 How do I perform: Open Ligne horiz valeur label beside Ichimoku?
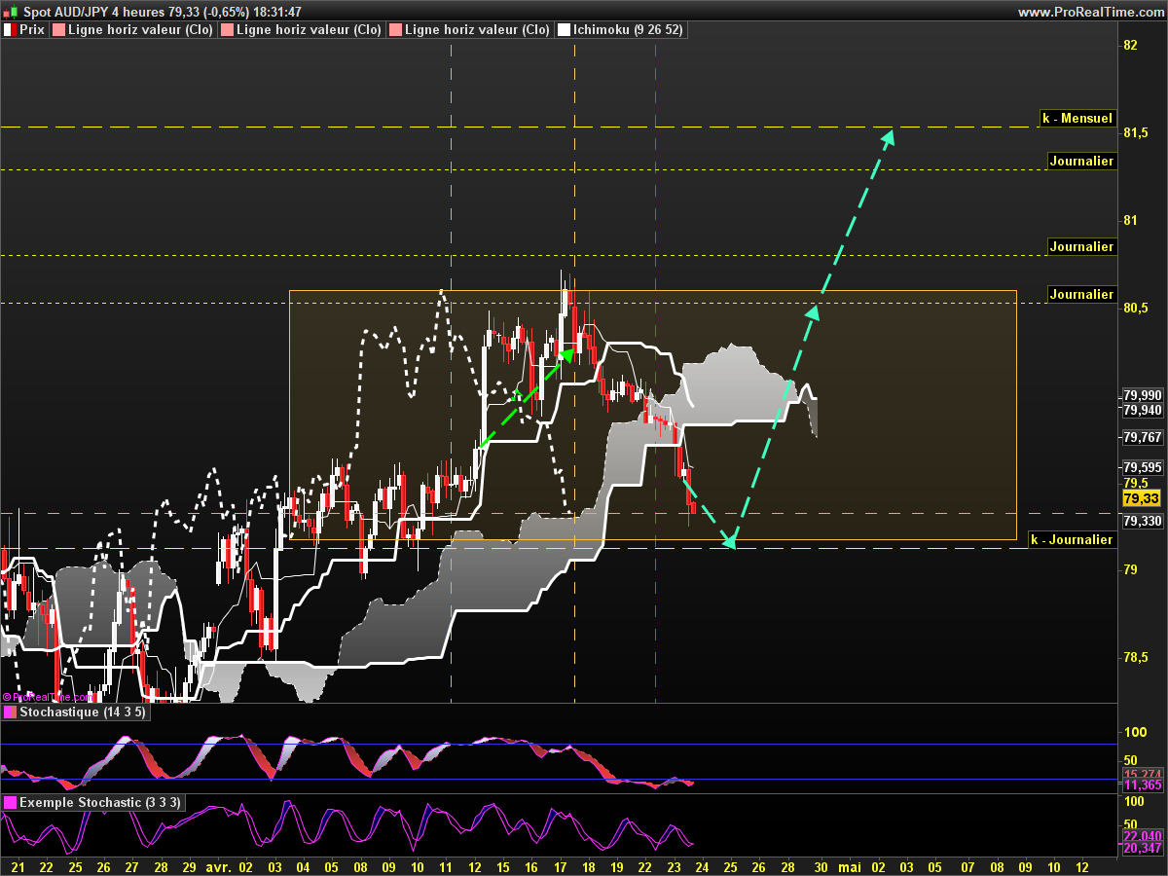click(x=477, y=30)
